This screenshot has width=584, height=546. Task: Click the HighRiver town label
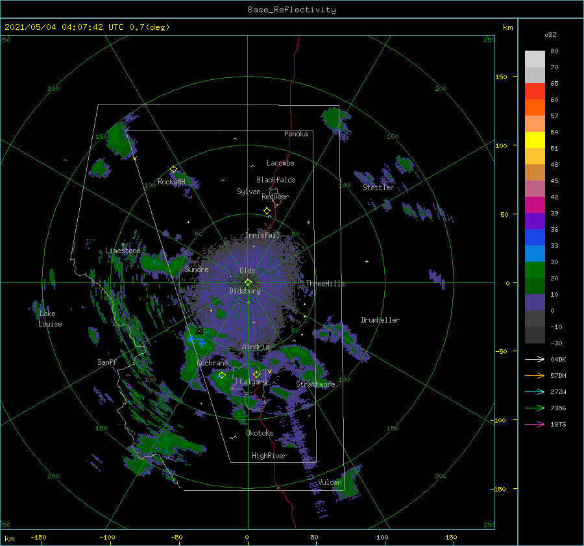[269, 456]
